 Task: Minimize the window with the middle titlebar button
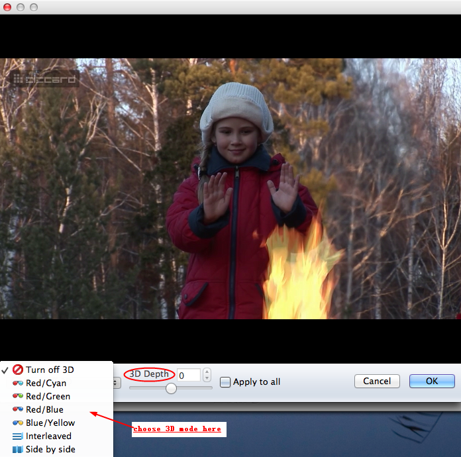(21, 7)
